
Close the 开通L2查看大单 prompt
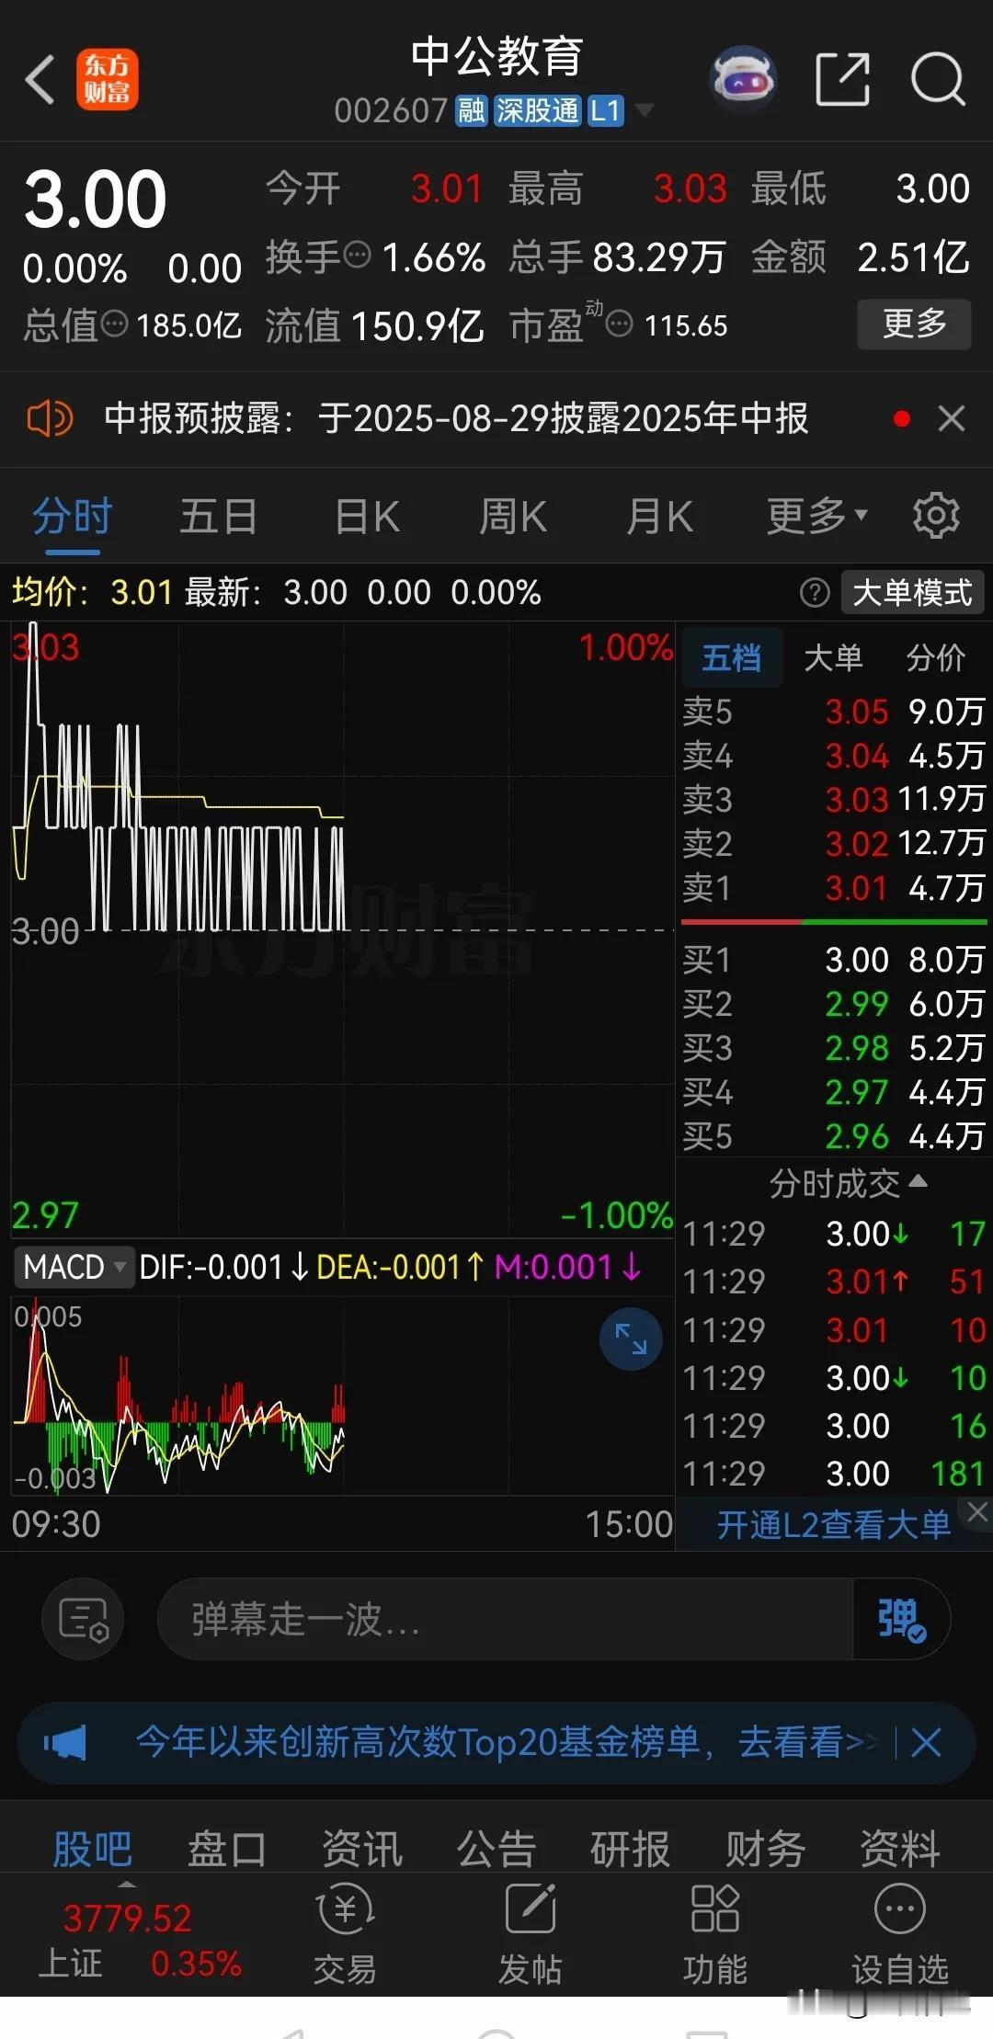976,1511
